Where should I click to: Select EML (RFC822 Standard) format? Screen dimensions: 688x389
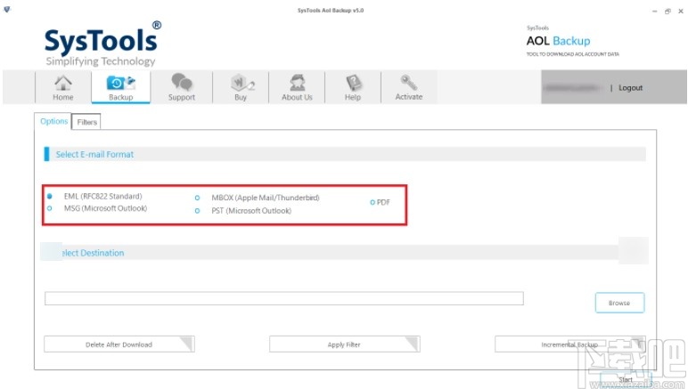tap(50, 196)
